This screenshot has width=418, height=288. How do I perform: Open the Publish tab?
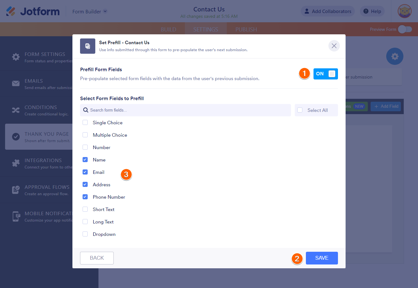point(246,29)
